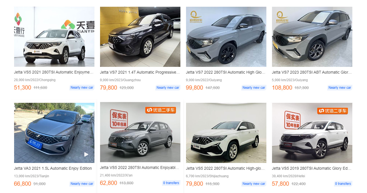Click the 'Nearly new car' tag on the VA3 listing
Screen dimensions: 367x193
coord(82,183)
